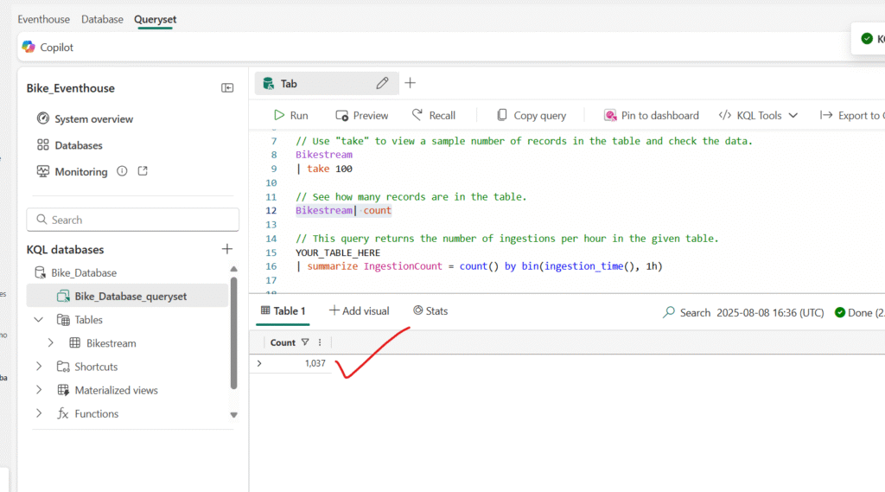Click the Tables folder icon

(x=63, y=320)
